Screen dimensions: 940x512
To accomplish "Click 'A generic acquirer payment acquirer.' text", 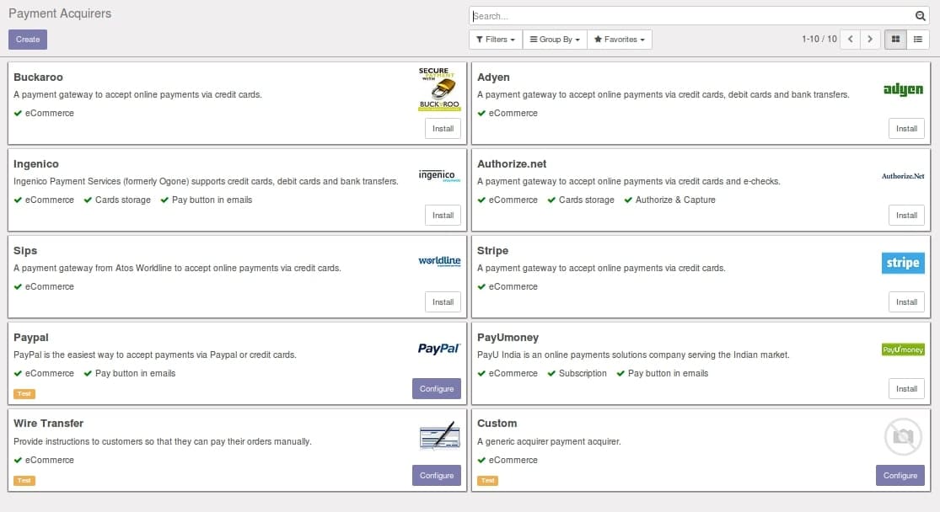I will click(549, 442).
